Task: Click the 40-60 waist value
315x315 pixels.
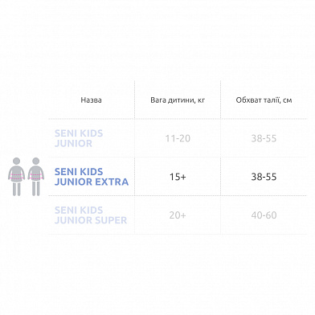Action: tap(264, 215)
